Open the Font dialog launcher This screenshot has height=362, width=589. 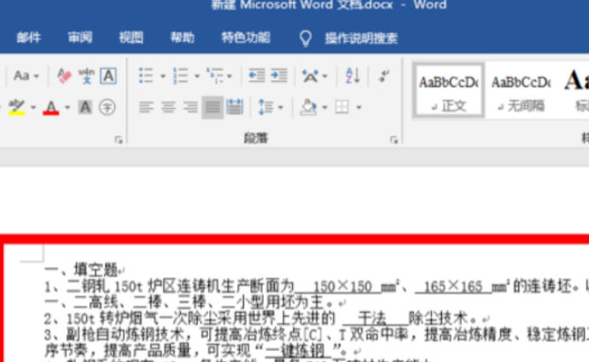click(119, 140)
